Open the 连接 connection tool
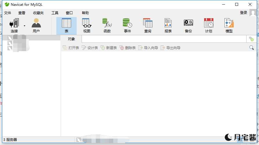 tap(14, 26)
